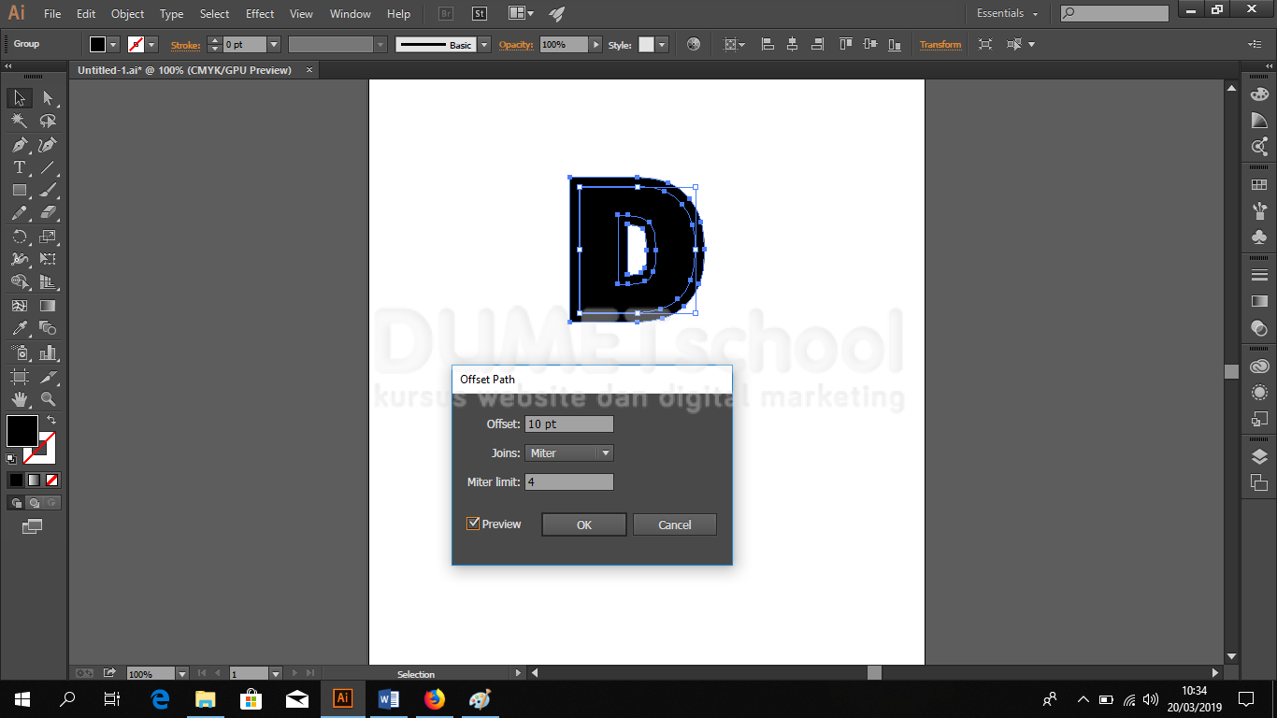The image size is (1277, 718).
Task: Select the Direct Selection tool
Action: click(x=48, y=98)
